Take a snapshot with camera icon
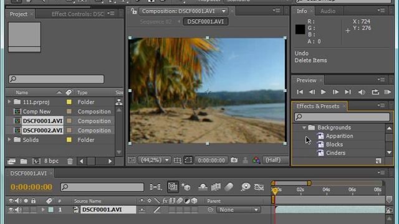This screenshot has width=399, height=224. 234,160
